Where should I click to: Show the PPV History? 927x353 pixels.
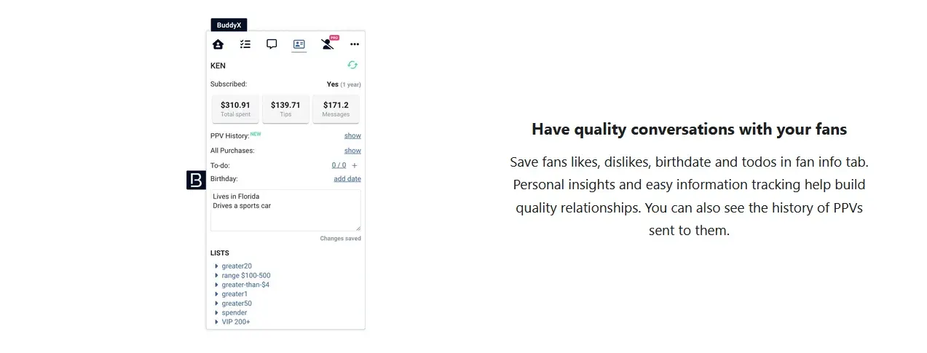352,136
